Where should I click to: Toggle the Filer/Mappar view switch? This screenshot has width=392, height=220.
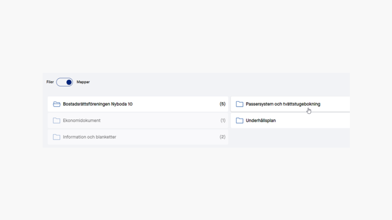click(x=64, y=82)
